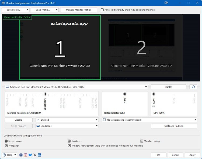Click the DisplayFusion app icon in title bar
The image size is (202, 159).
3,3
